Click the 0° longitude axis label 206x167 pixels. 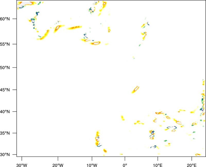pyautogui.click(x=125, y=165)
